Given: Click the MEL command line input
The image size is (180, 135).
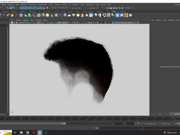Looking at the screenshot, I should pyautogui.click(x=121, y=128).
